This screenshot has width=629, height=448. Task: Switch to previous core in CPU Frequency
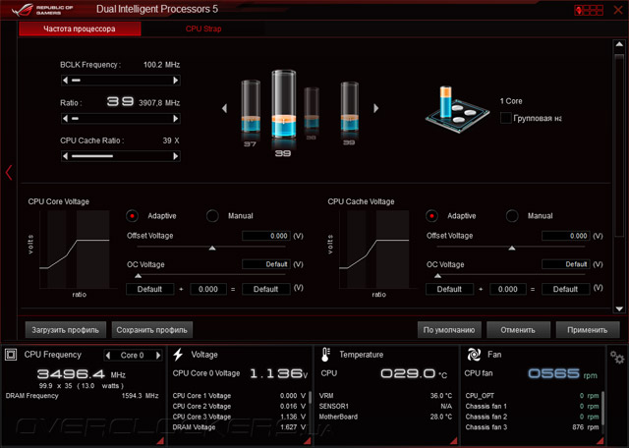pos(107,356)
